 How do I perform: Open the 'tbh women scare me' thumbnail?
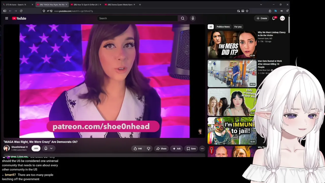[x=232, y=102]
